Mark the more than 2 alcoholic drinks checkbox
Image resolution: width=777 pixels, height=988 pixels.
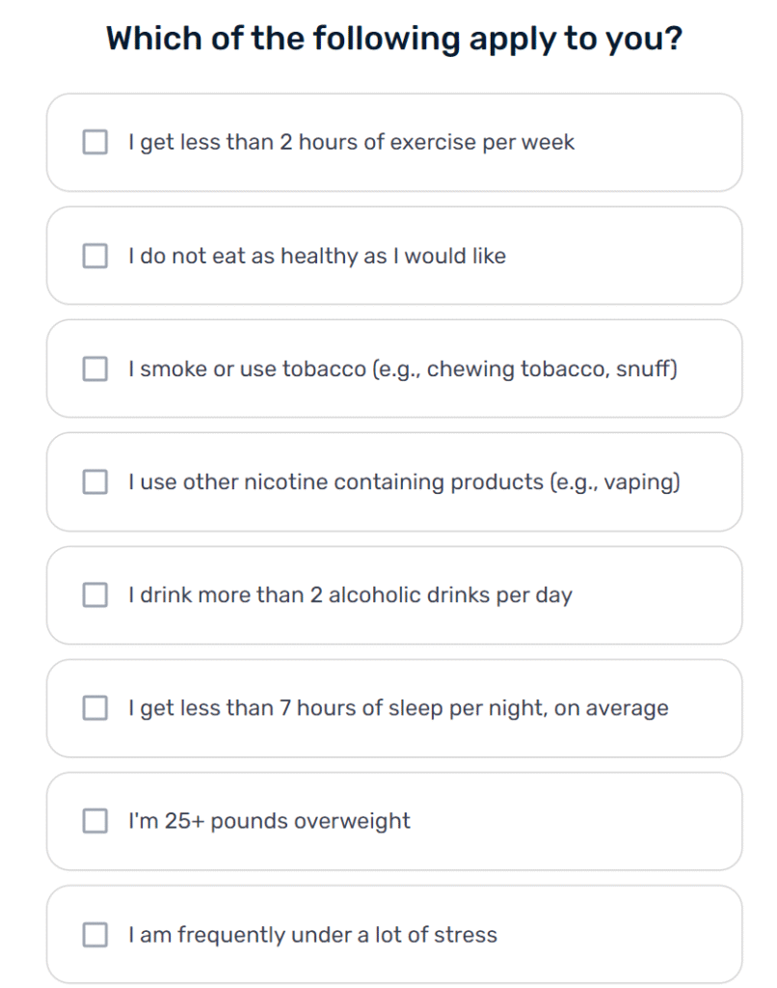pos(95,594)
